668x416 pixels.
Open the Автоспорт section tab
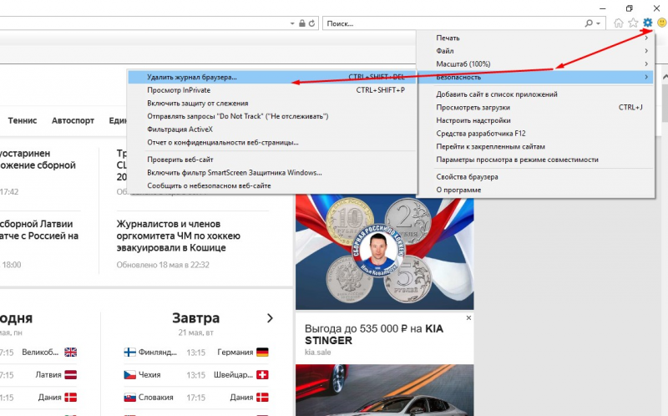73,120
